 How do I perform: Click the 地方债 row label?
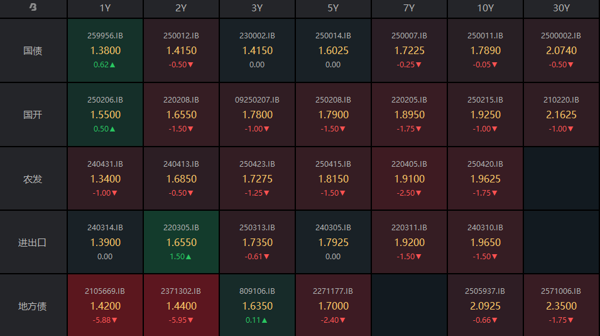click(x=33, y=306)
